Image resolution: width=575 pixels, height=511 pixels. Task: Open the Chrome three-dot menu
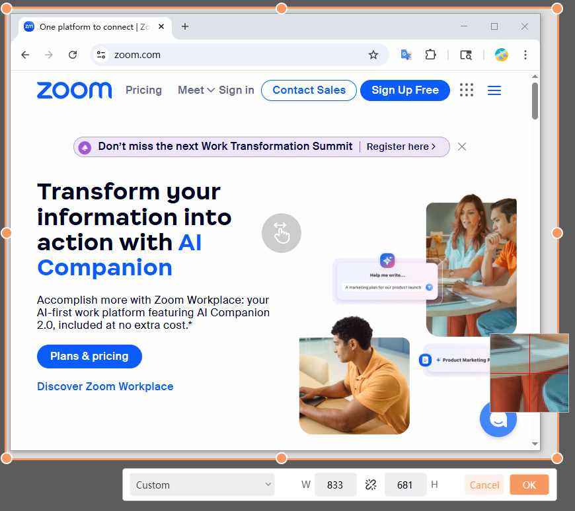point(525,55)
